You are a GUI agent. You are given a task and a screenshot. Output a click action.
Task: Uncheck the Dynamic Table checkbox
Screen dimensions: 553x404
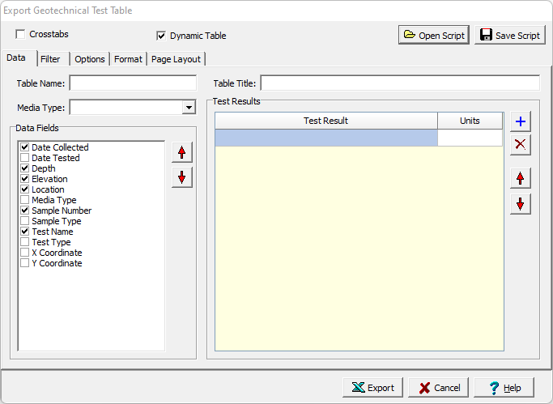(x=161, y=36)
